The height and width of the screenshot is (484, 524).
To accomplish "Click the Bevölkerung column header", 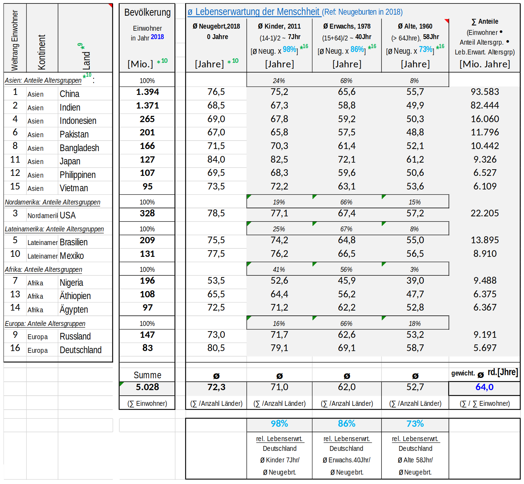I will 147,13.
